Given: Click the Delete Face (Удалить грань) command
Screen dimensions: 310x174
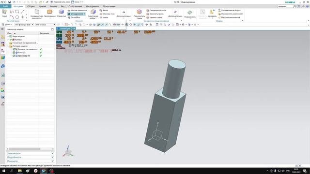Looking at the screenshot, I should 154,17.
